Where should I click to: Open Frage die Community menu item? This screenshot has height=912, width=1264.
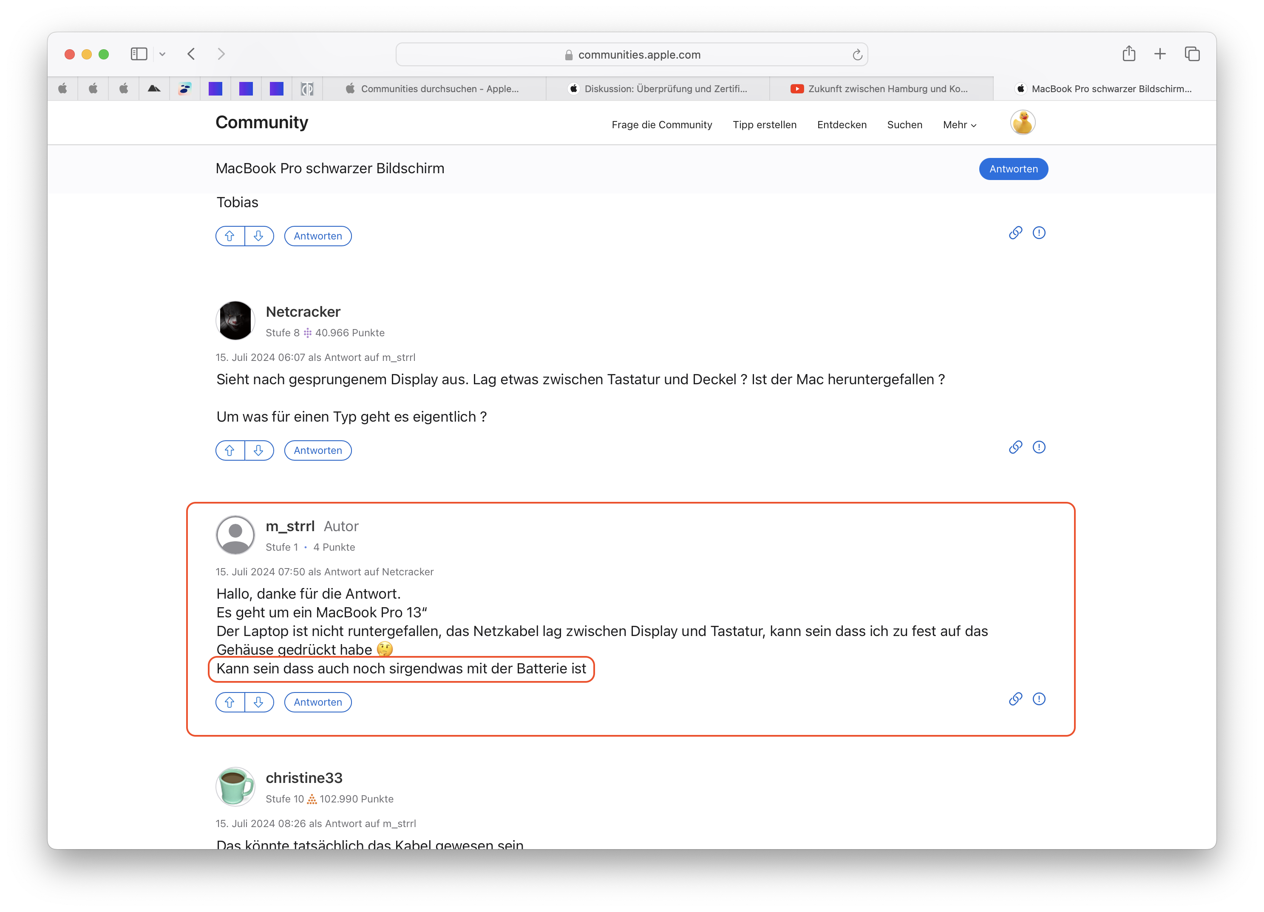[661, 125]
